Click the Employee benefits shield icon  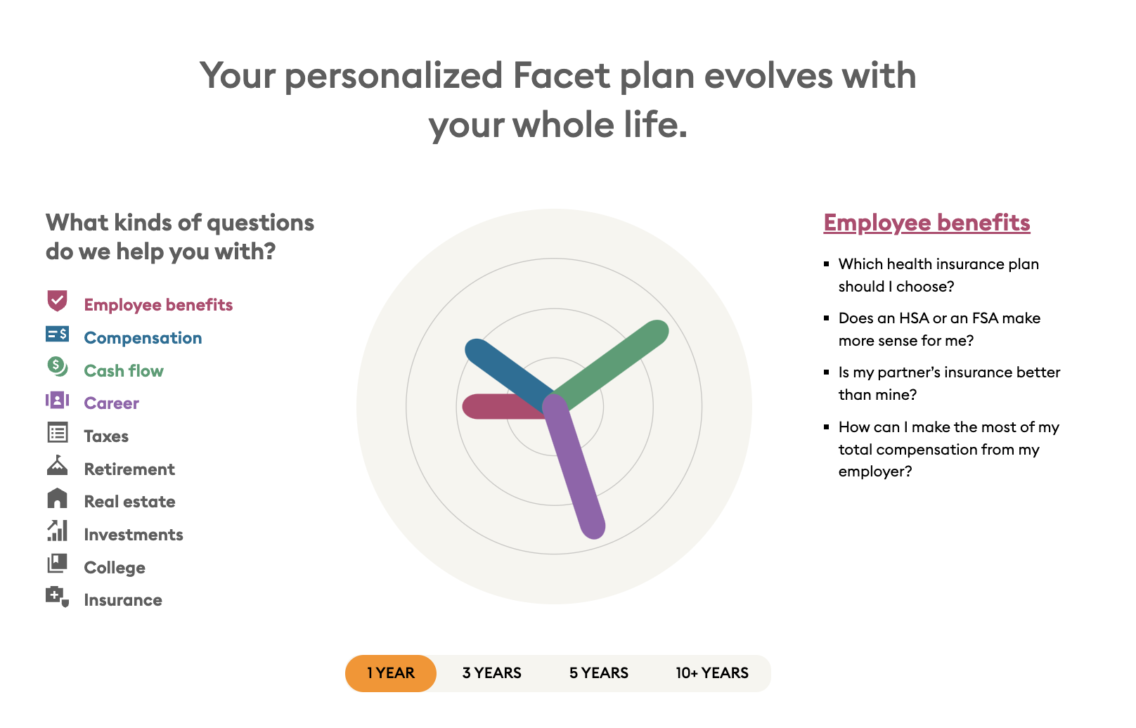[x=57, y=301]
